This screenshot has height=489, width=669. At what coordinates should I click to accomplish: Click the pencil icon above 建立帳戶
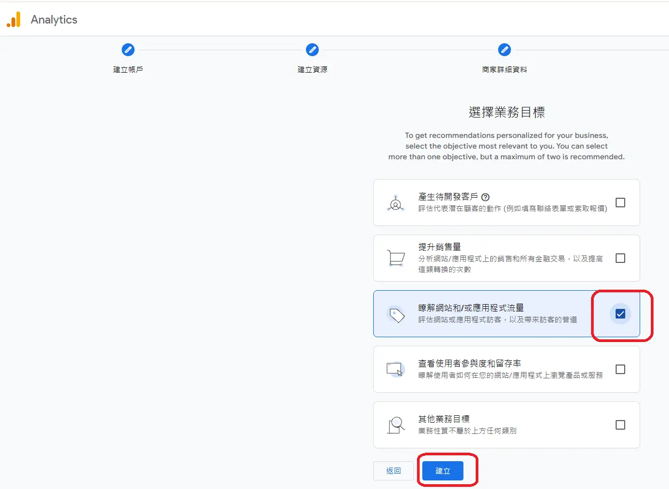[x=128, y=50]
